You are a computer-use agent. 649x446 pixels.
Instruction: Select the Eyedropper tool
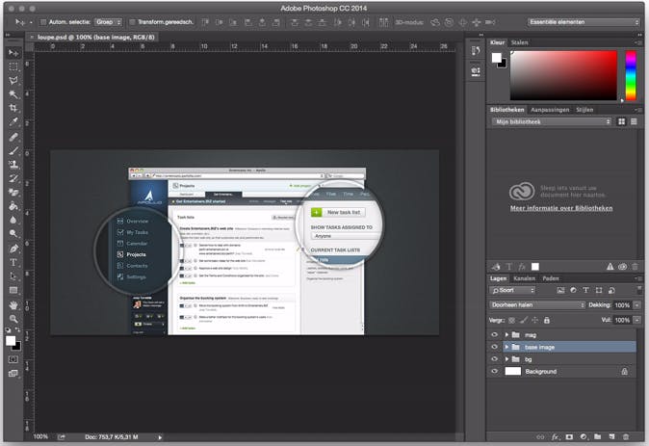click(13, 122)
